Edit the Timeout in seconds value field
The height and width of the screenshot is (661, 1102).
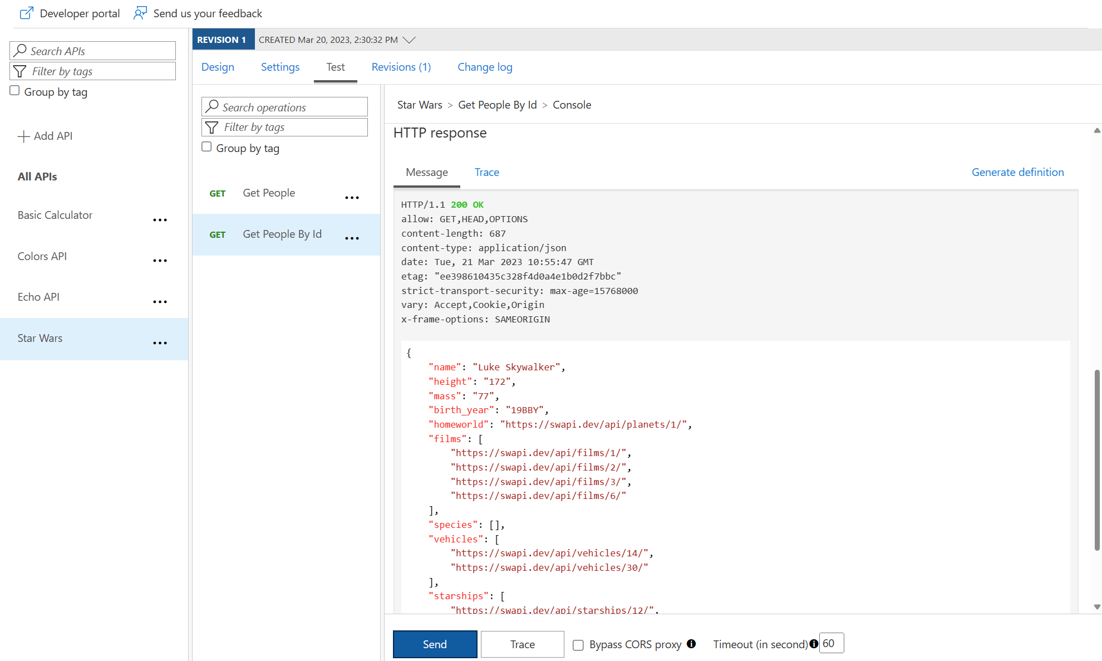click(x=832, y=643)
